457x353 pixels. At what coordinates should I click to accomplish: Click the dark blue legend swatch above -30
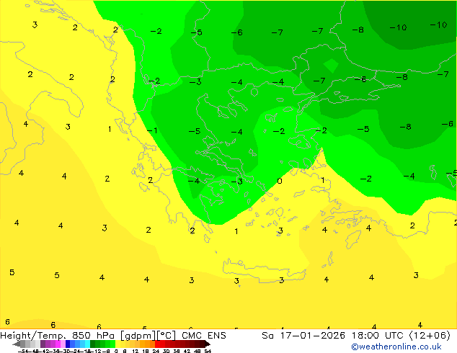[x=68, y=344]
